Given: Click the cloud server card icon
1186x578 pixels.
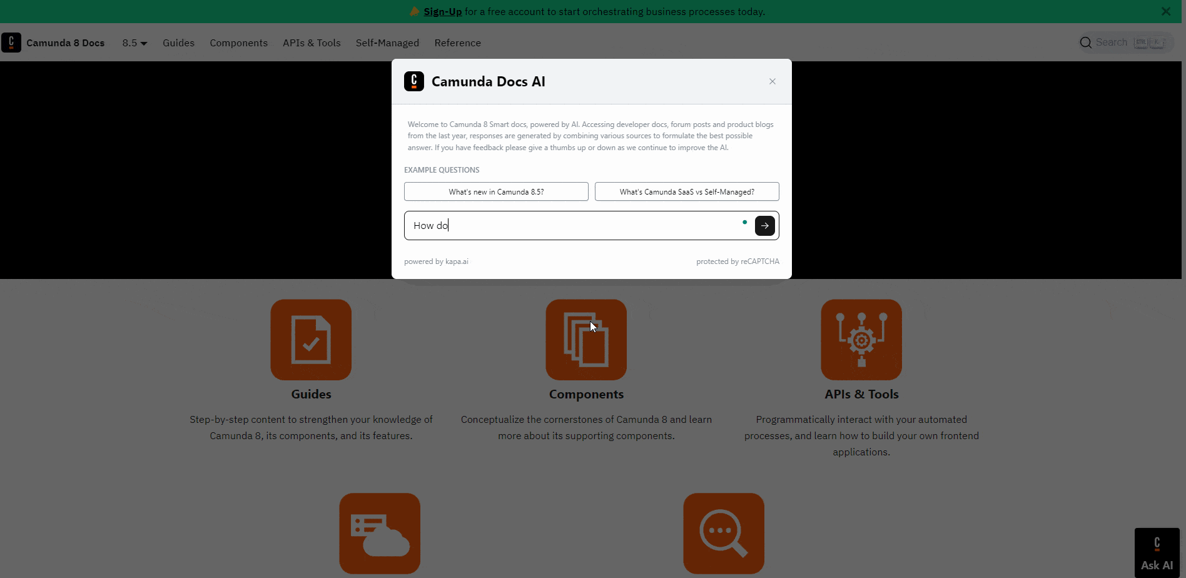Looking at the screenshot, I should tap(380, 534).
